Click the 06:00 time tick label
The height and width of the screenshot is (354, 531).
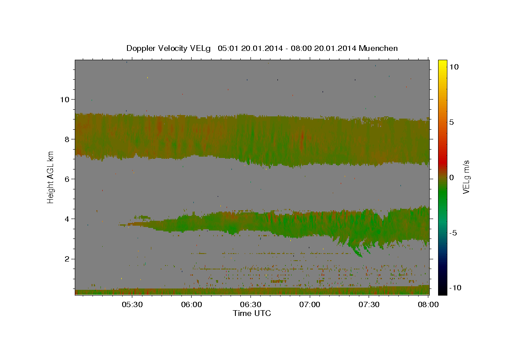(x=192, y=305)
